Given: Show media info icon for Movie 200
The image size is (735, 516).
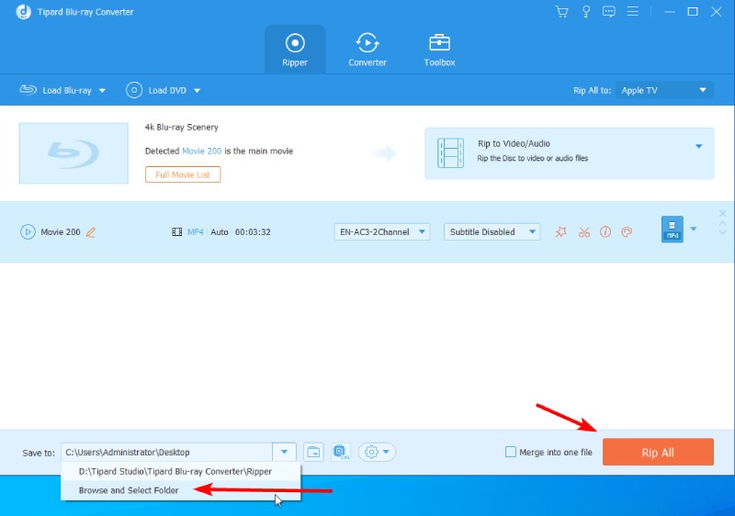Looking at the screenshot, I should click(605, 231).
